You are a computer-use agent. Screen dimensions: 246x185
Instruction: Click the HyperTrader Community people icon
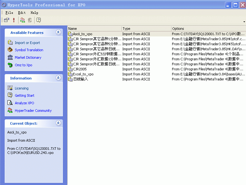coord(10,110)
